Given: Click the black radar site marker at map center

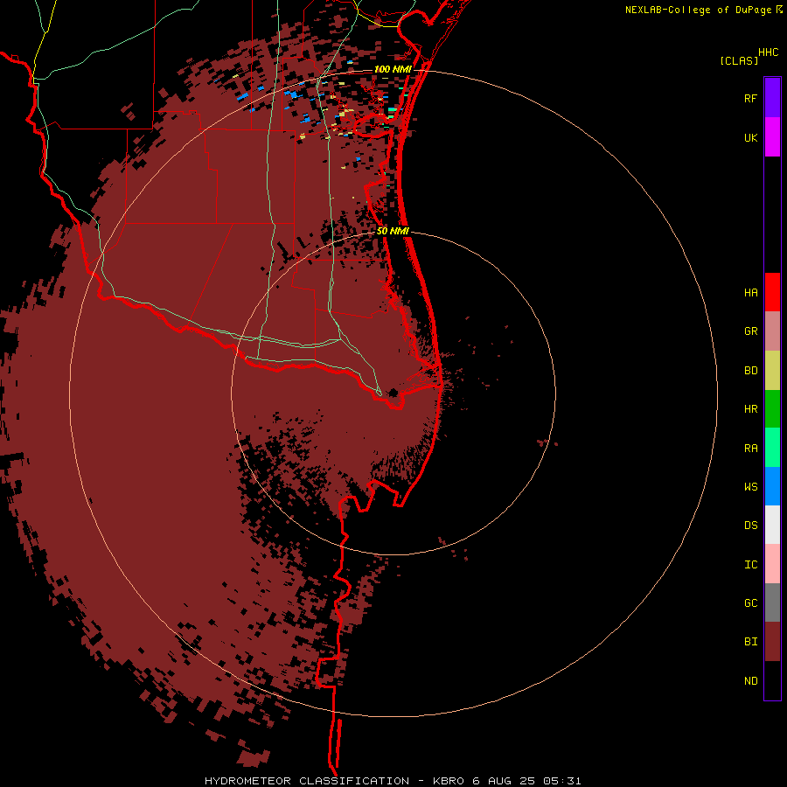Looking at the screenshot, I should [393, 393].
